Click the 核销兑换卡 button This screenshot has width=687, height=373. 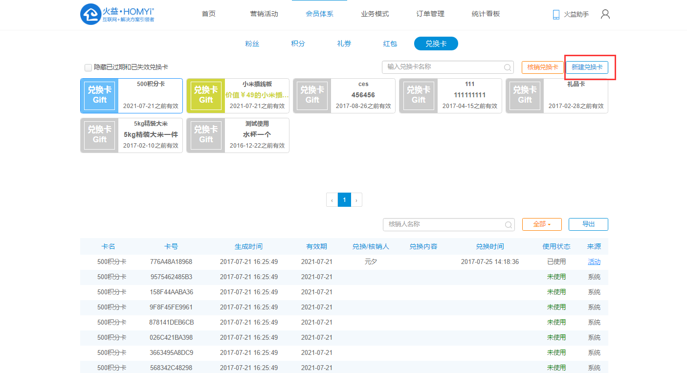[x=542, y=67]
